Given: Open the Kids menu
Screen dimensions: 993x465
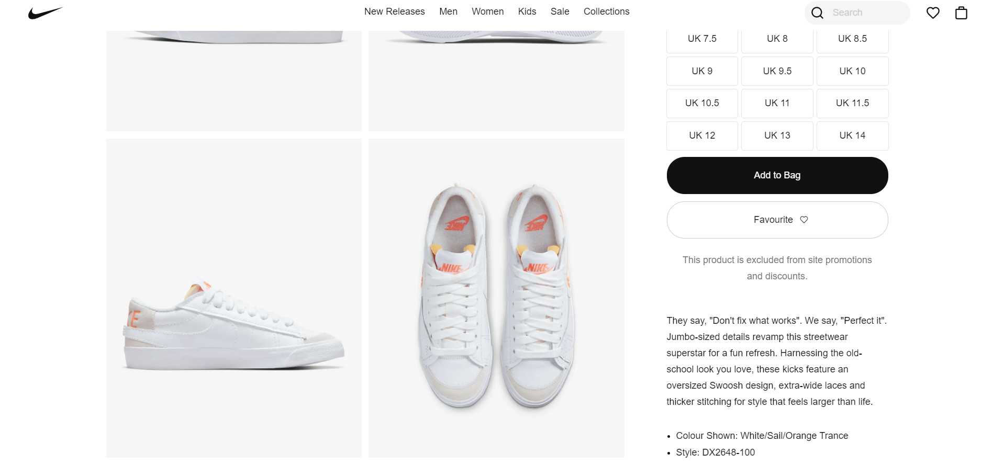Looking at the screenshot, I should [x=527, y=11].
